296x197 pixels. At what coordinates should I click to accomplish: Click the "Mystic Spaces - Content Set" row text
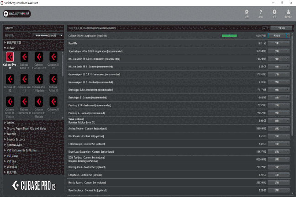(87, 182)
